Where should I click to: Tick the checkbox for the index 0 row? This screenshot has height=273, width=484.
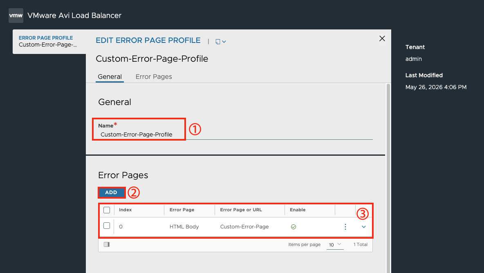click(107, 226)
